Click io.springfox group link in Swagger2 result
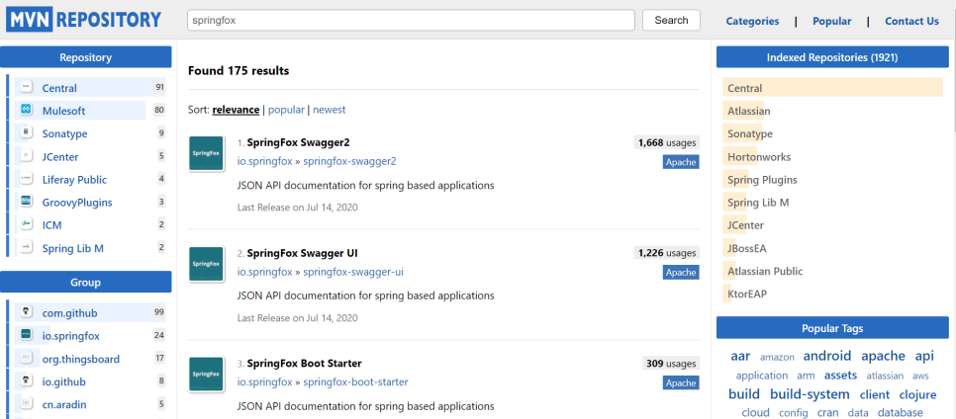The image size is (956, 419). 264,161
